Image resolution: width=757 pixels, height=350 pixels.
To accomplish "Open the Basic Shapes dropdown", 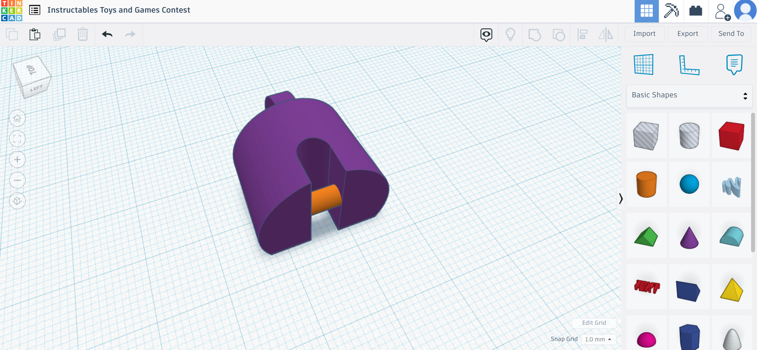I will (x=690, y=95).
